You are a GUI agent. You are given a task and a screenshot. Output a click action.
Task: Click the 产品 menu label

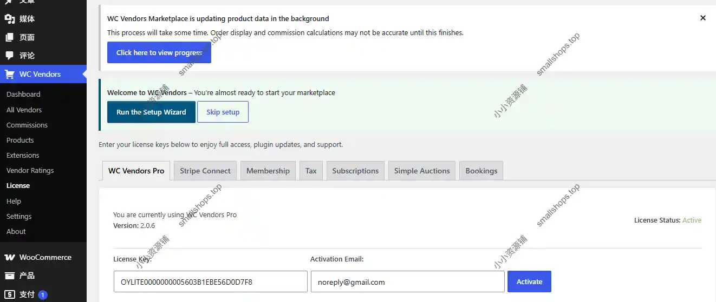pos(27,276)
